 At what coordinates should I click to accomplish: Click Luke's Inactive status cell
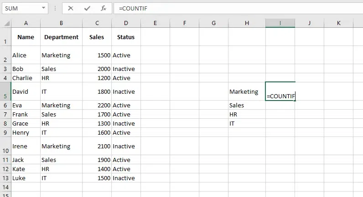tap(126, 178)
